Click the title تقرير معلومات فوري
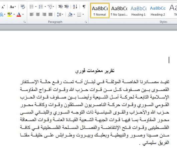177x148 pixels. pyautogui.click(x=95, y=71)
